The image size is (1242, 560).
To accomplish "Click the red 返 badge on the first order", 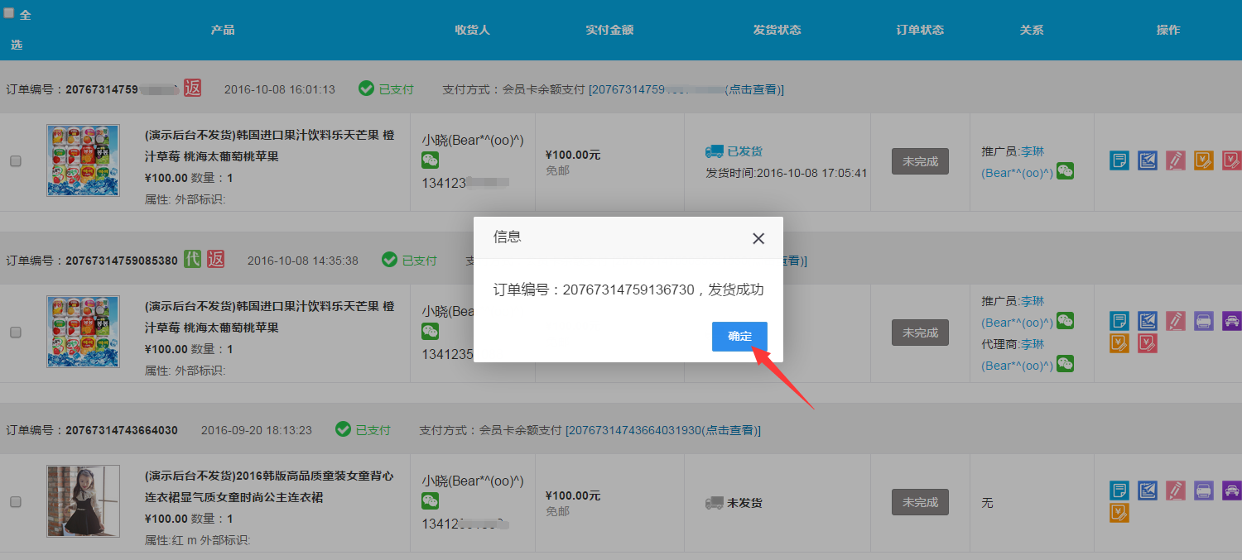I will point(192,88).
